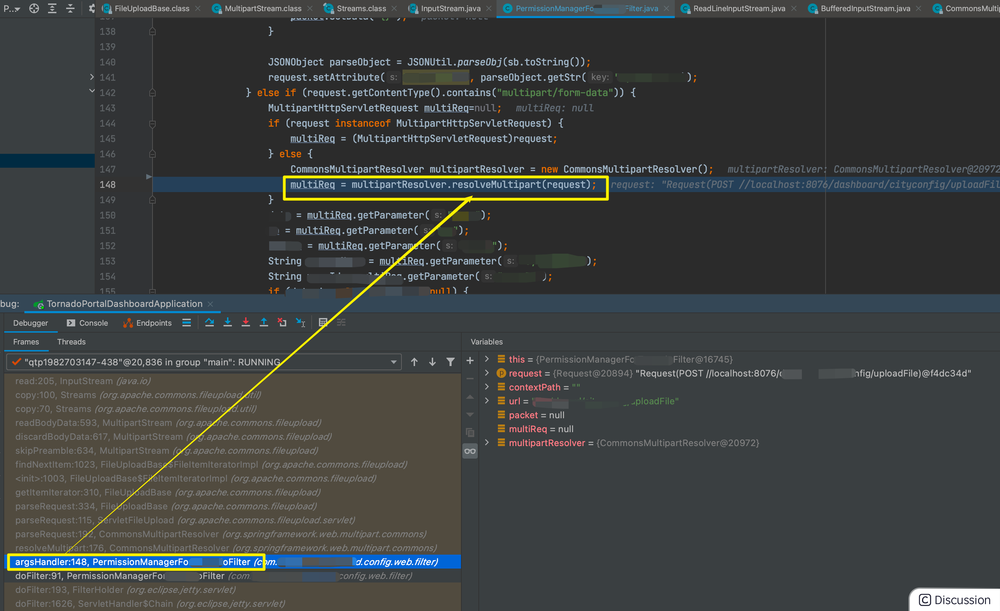Select the previous frame with up arrow
The image size is (1000, 611).
(414, 362)
